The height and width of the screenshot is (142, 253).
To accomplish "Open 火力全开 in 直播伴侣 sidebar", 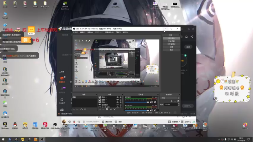I will (62, 101).
